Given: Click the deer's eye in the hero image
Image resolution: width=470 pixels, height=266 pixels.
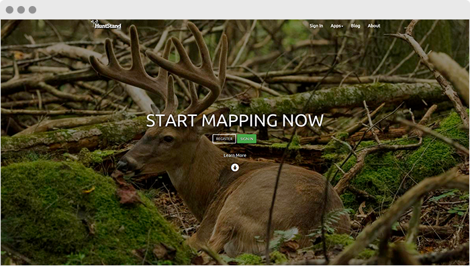Looking at the screenshot, I should coord(169,139).
